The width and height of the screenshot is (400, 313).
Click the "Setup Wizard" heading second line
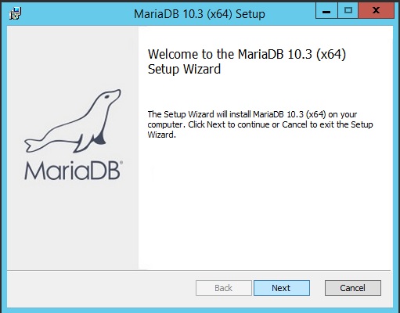pos(184,69)
